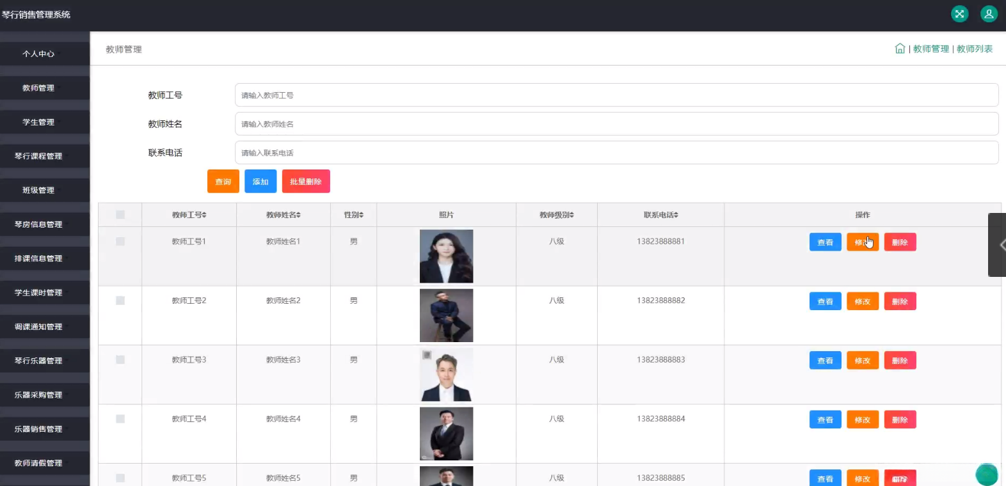Click 修改 for 教师工号3 row
Image resolution: width=1006 pixels, height=486 pixels.
[863, 361]
